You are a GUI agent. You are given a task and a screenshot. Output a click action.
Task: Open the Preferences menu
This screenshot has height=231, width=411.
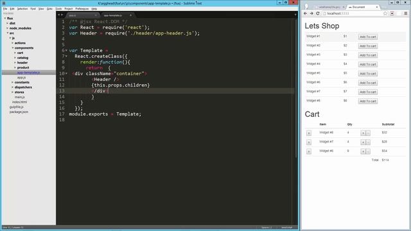[82, 8]
